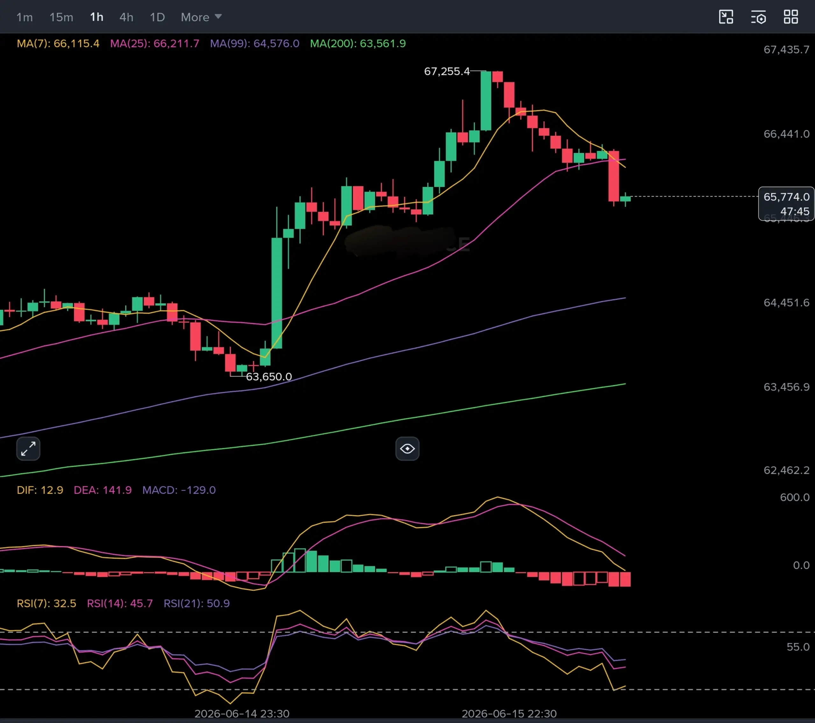Select the 1h timeframe tab
The height and width of the screenshot is (723, 815).
click(x=96, y=17)
